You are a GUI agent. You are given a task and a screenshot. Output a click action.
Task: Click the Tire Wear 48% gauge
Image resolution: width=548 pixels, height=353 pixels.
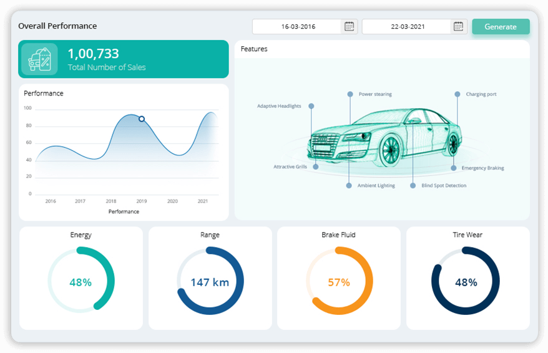[x=466, y=281]
